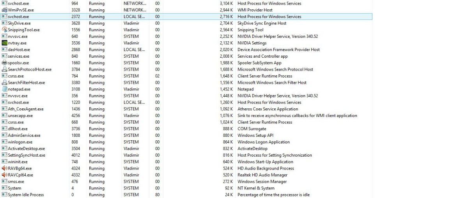Click the SettingSyncHost.exe process icon

[4, 155]
